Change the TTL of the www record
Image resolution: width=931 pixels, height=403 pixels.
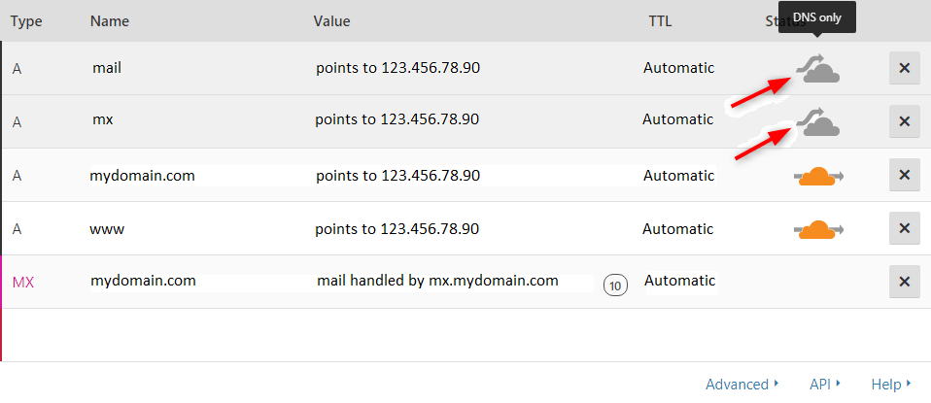click(x=678, y=229)
